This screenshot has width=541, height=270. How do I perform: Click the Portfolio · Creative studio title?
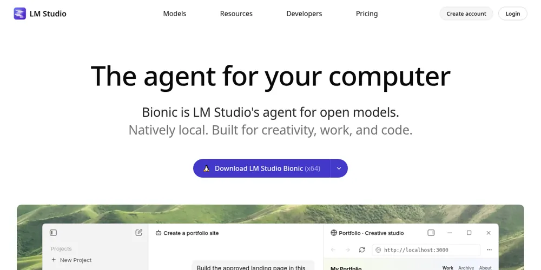coord(371,233)
